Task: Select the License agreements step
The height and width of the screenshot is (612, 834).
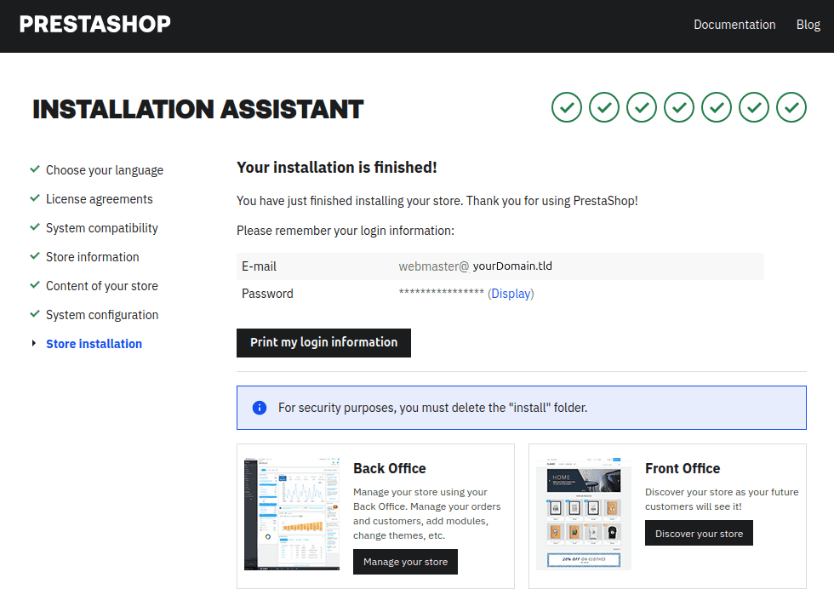Action: (x=100, y=199)
